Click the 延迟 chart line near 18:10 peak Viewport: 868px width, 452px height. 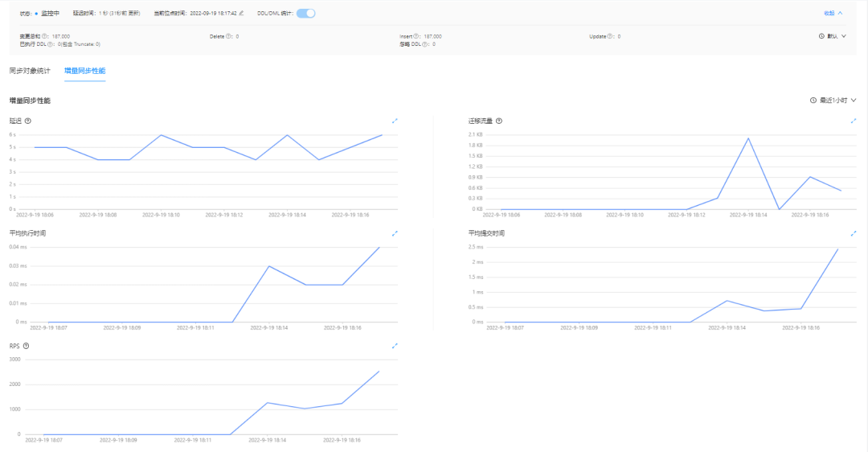point(161,135)
